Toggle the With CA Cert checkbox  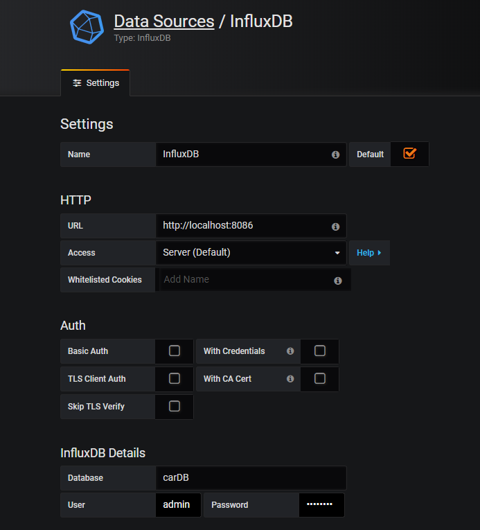320,378
